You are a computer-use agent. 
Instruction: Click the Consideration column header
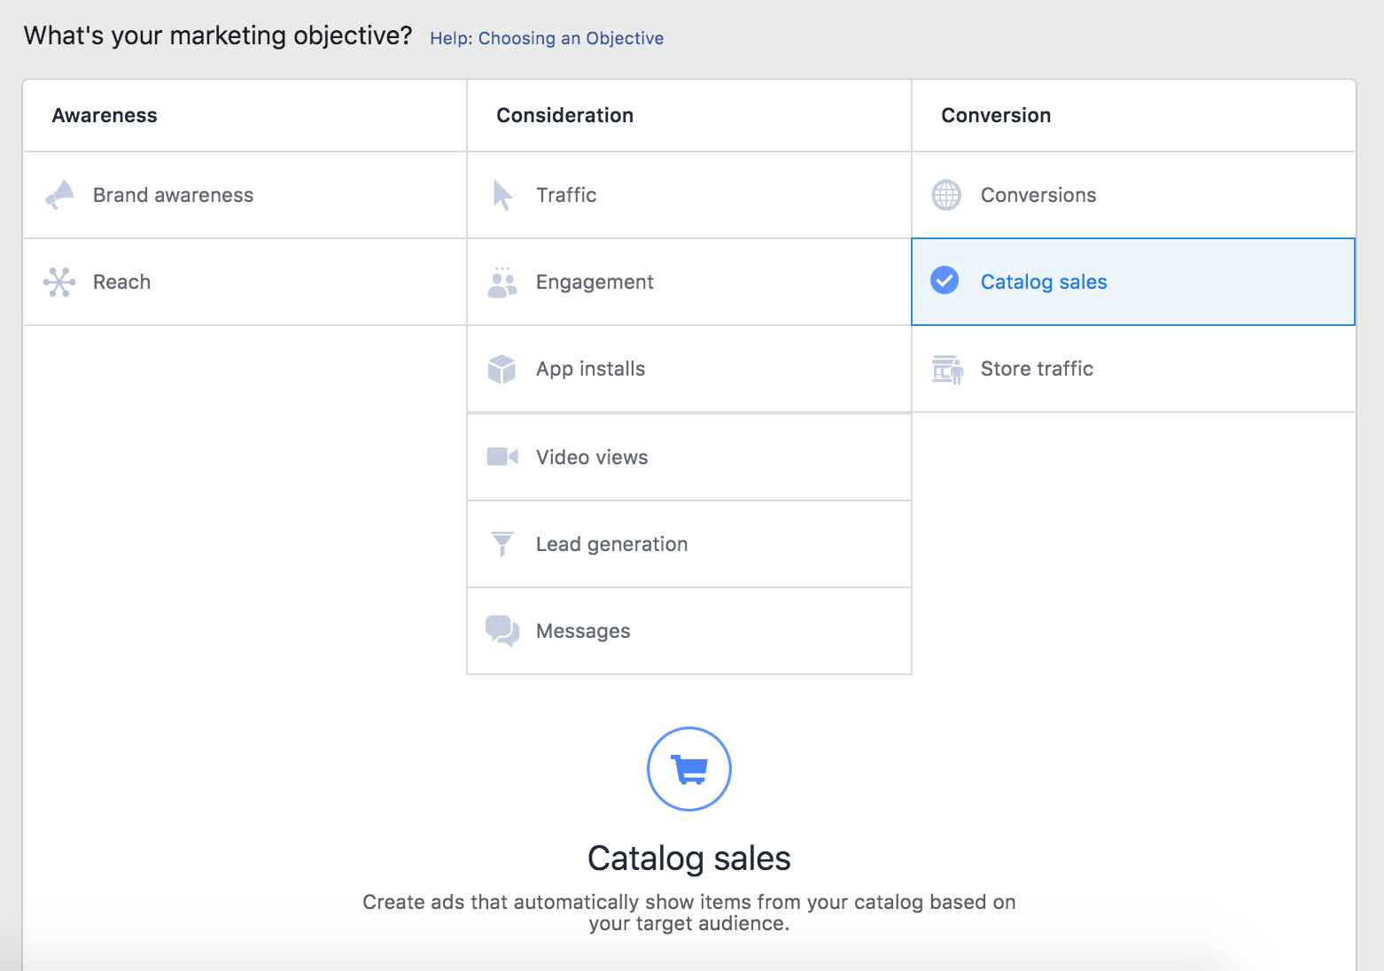point(564,114)
